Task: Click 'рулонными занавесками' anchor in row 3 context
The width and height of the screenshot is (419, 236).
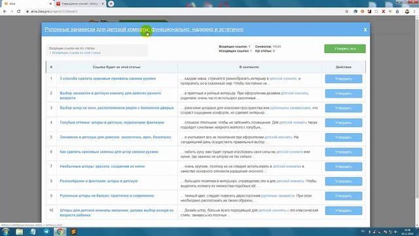Action: [x=290, y=108]
